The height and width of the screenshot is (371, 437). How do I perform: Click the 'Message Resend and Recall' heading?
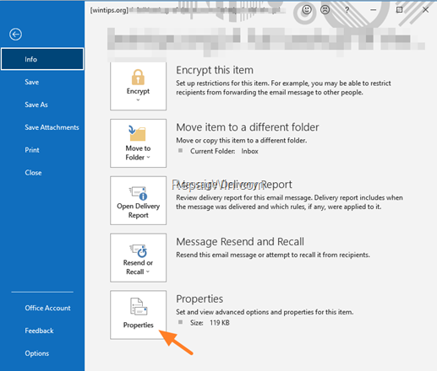pos(240,242)
